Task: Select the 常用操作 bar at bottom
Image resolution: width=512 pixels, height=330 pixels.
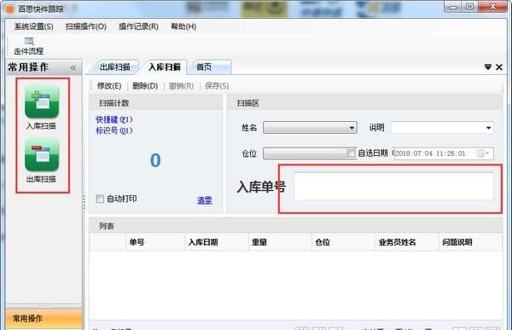Action: [44, 318]
